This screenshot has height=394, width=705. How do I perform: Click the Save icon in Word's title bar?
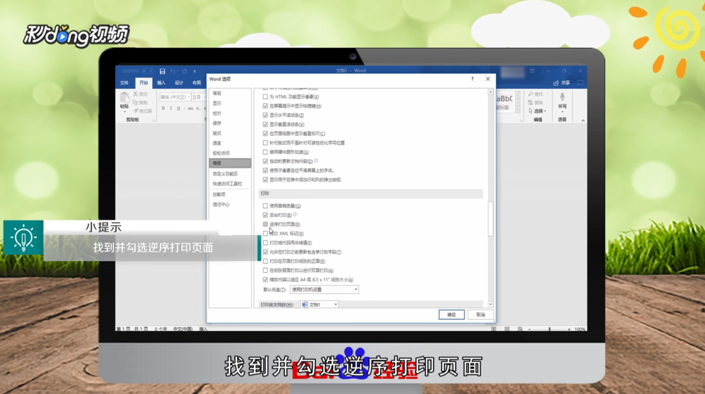click(x=162, y=71)
